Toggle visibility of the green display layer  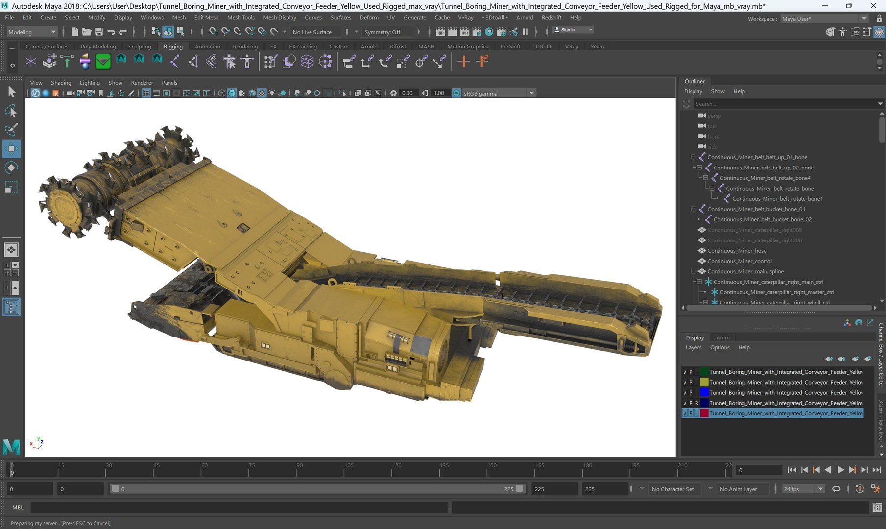685,372
